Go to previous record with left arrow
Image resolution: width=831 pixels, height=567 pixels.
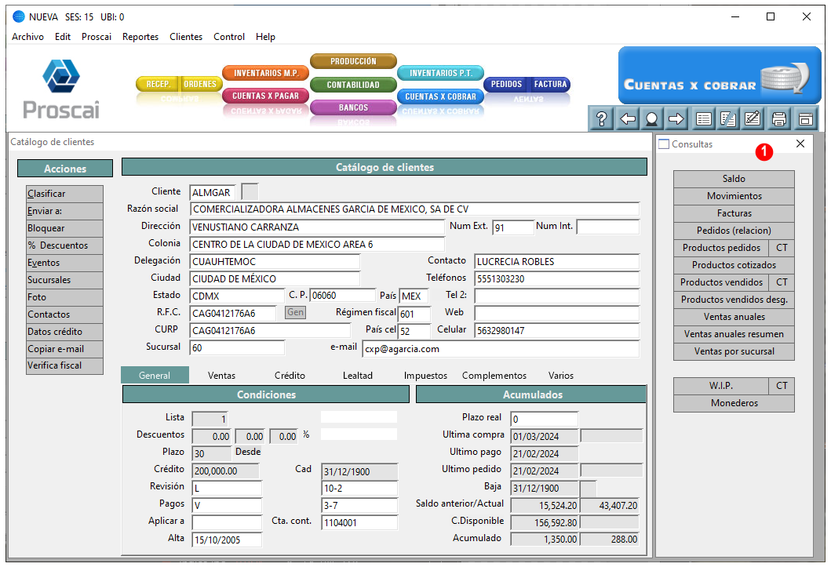coord(628,118)
